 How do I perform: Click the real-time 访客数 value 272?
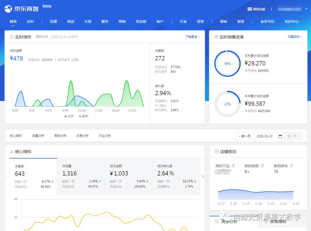click(x=160, y=58)
